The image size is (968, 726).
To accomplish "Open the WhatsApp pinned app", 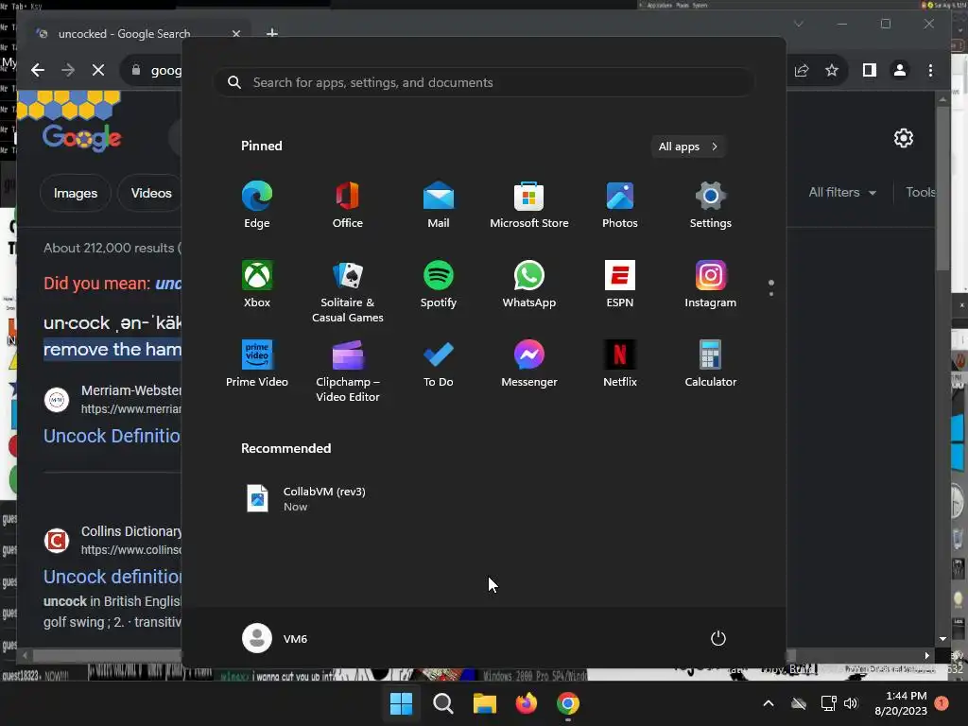I will tap(529, 285).
